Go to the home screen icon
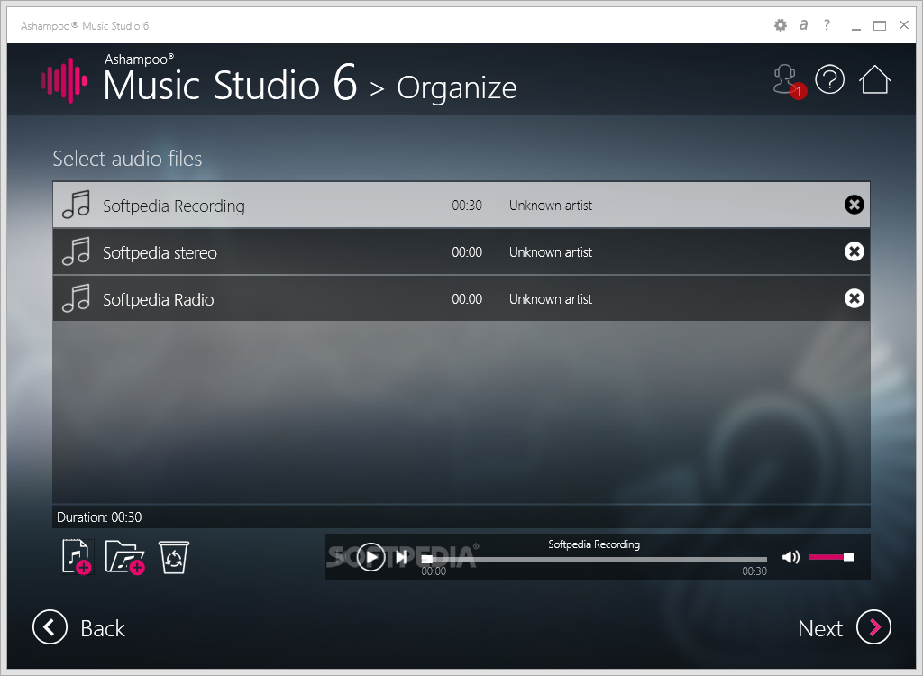923x676 pixels. point(874,79)
